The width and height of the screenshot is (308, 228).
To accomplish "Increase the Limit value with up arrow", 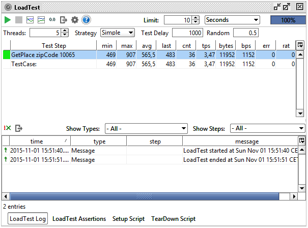I will tap(195, 18).
